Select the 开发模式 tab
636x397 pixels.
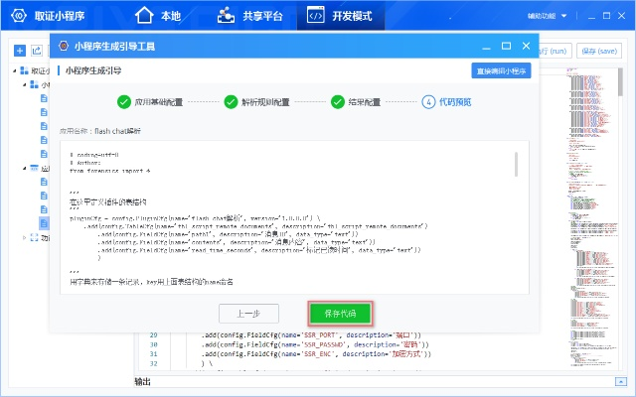point(340,16)
